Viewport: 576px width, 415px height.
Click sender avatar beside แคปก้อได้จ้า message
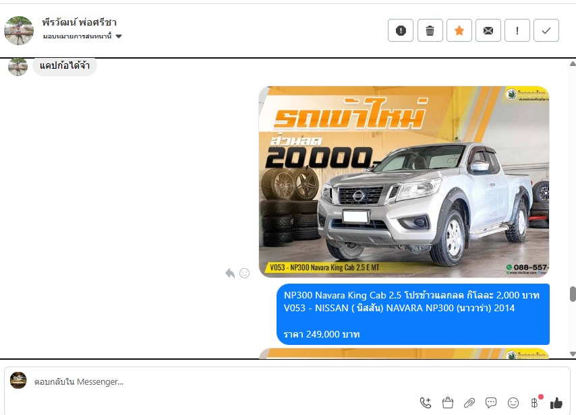coord(18,67)
